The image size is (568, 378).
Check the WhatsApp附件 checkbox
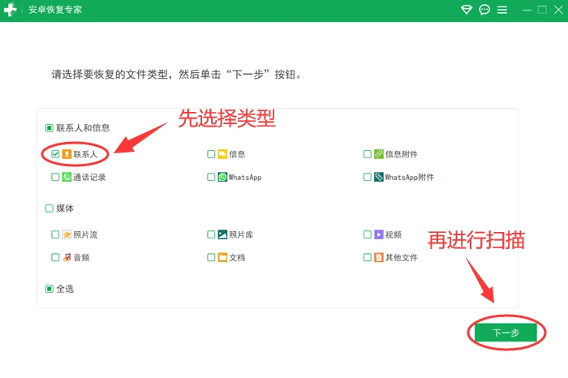click(368, 177)
